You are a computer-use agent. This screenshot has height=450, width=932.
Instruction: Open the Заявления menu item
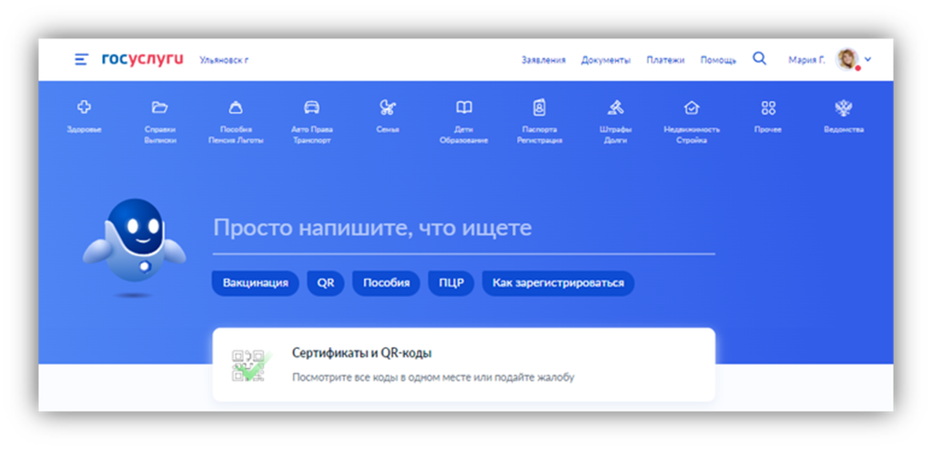(x=543, y=60)
